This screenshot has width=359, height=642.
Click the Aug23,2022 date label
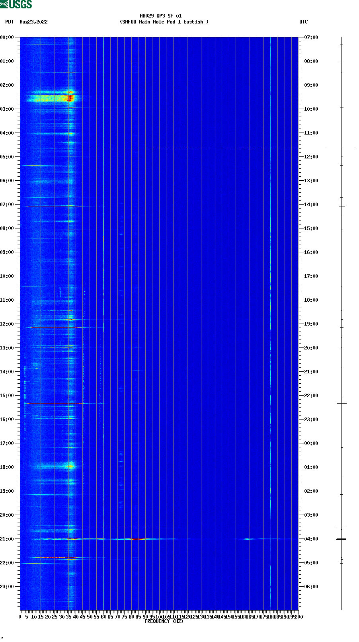point(33,22)
